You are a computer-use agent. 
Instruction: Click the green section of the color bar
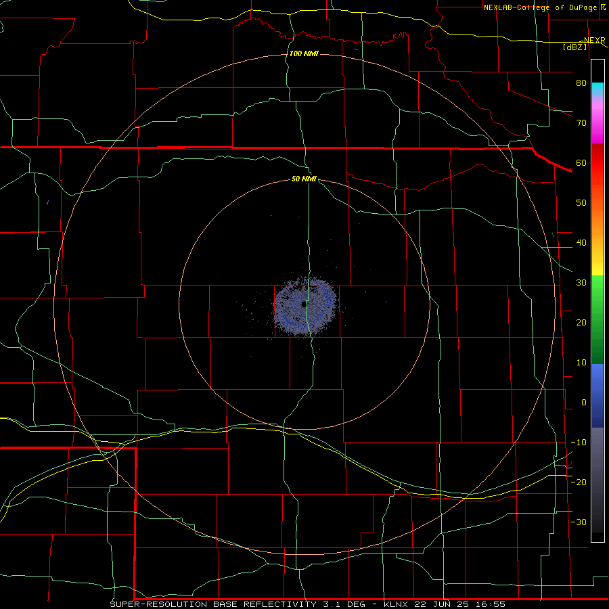597,319
